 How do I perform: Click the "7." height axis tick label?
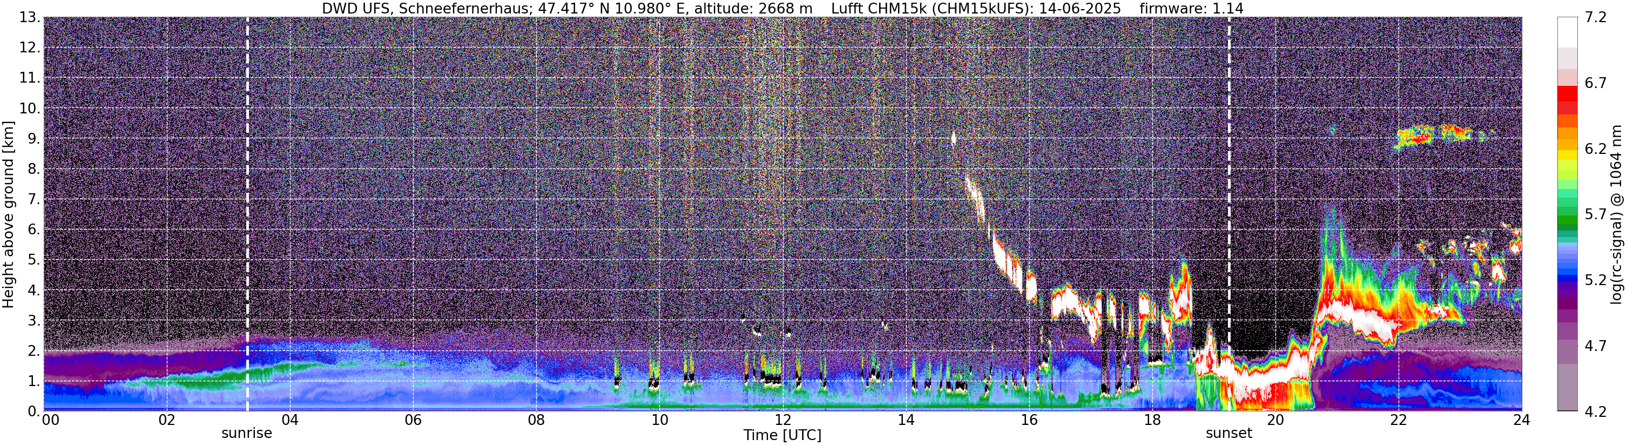coord(33,200)
